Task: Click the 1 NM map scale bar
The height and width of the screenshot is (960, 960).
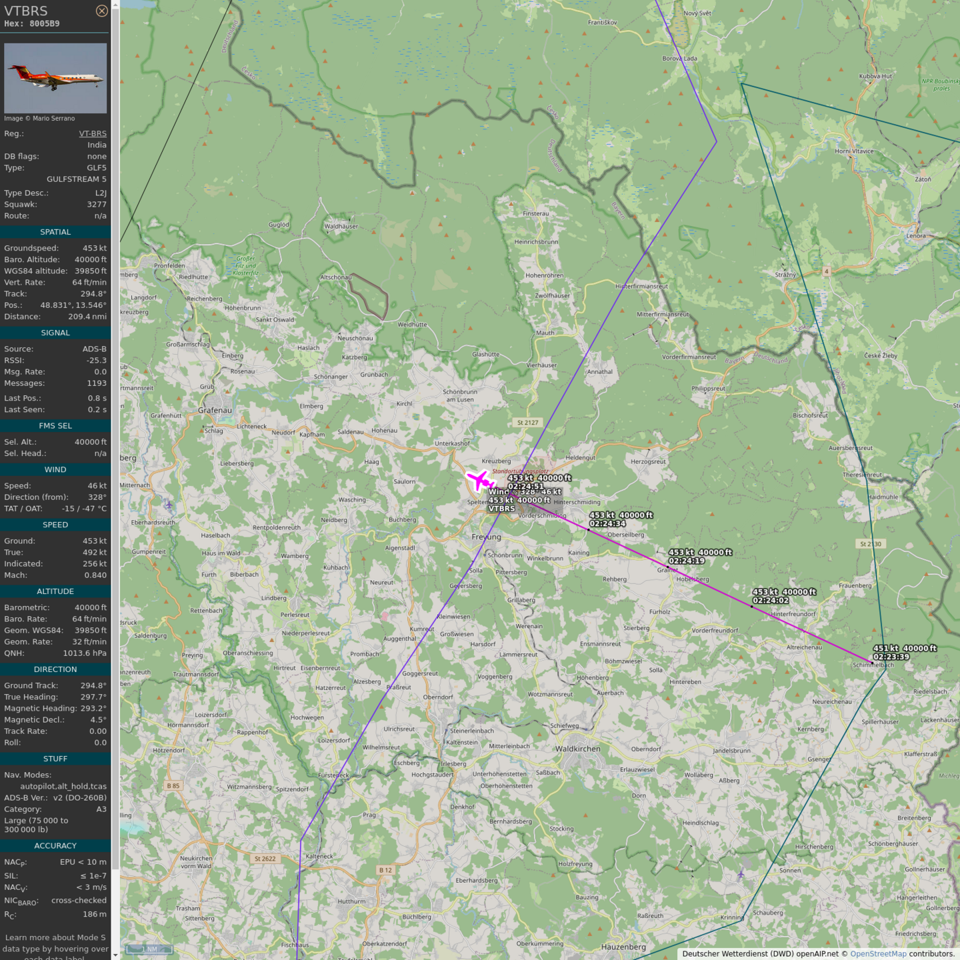Action: pyautogui.click(x=149, y=949)
